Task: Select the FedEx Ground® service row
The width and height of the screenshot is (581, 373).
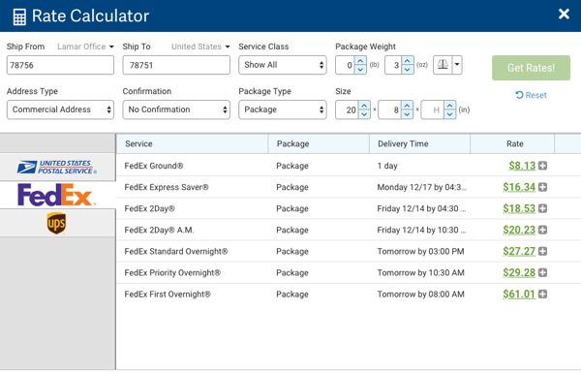Action: [349, 166]
